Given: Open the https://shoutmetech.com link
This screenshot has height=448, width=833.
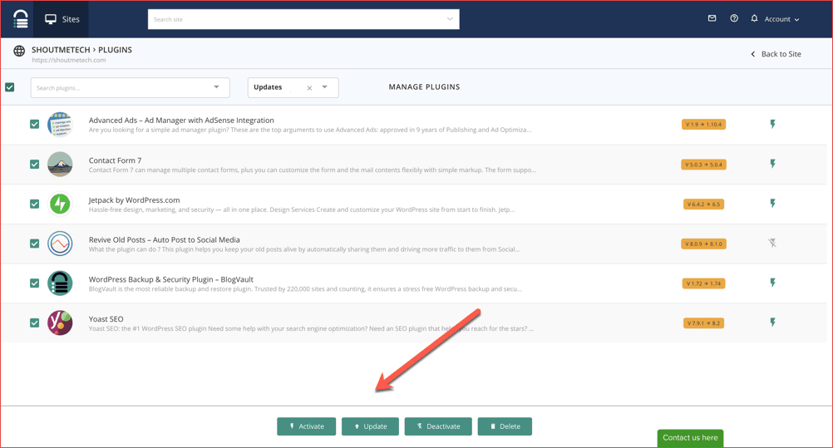Looking at the screenshot, I should click(68, 60).
